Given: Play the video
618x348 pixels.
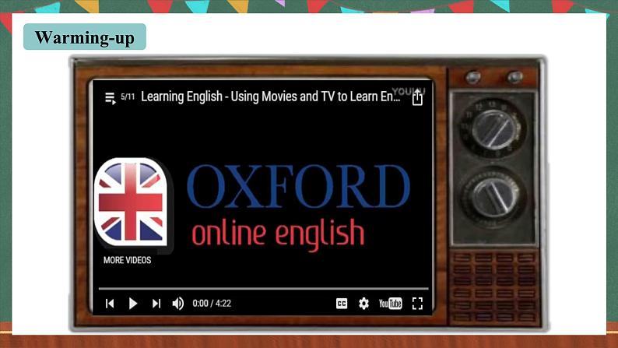Looking at the screenshot, I should [x=133, y=303].
